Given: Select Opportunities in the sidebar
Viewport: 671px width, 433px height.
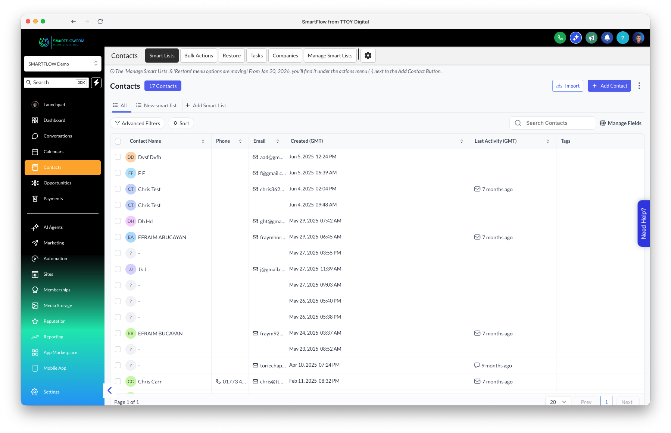Looking at the screenshot, I should (x=57, y=183).
